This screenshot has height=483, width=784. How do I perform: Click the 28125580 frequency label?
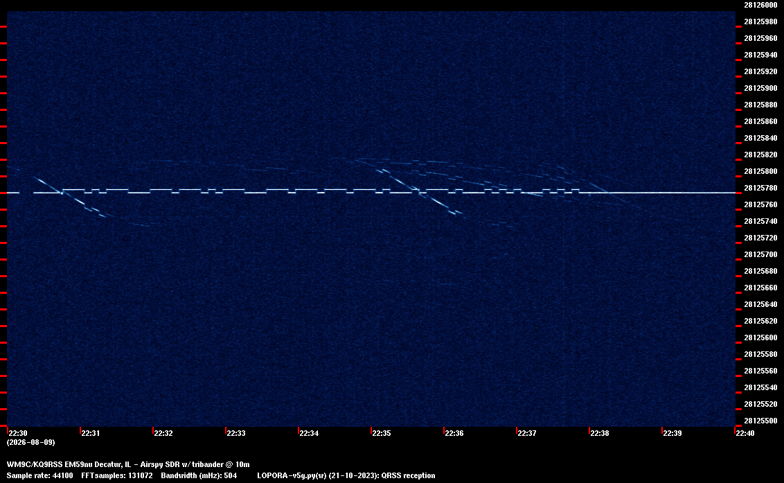click(760, 354)
